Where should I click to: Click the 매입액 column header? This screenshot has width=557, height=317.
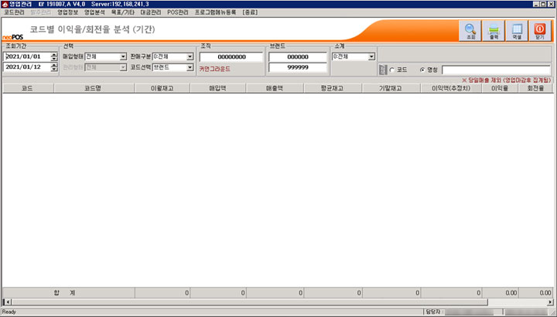pos(217,88)
